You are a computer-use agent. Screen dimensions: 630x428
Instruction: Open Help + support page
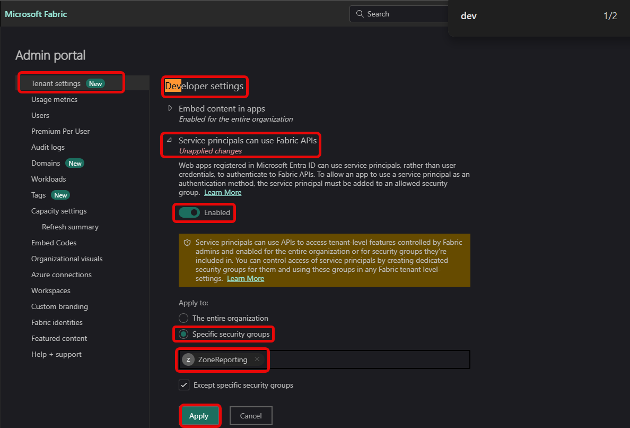pyautogui.click(x=56, y=354)
